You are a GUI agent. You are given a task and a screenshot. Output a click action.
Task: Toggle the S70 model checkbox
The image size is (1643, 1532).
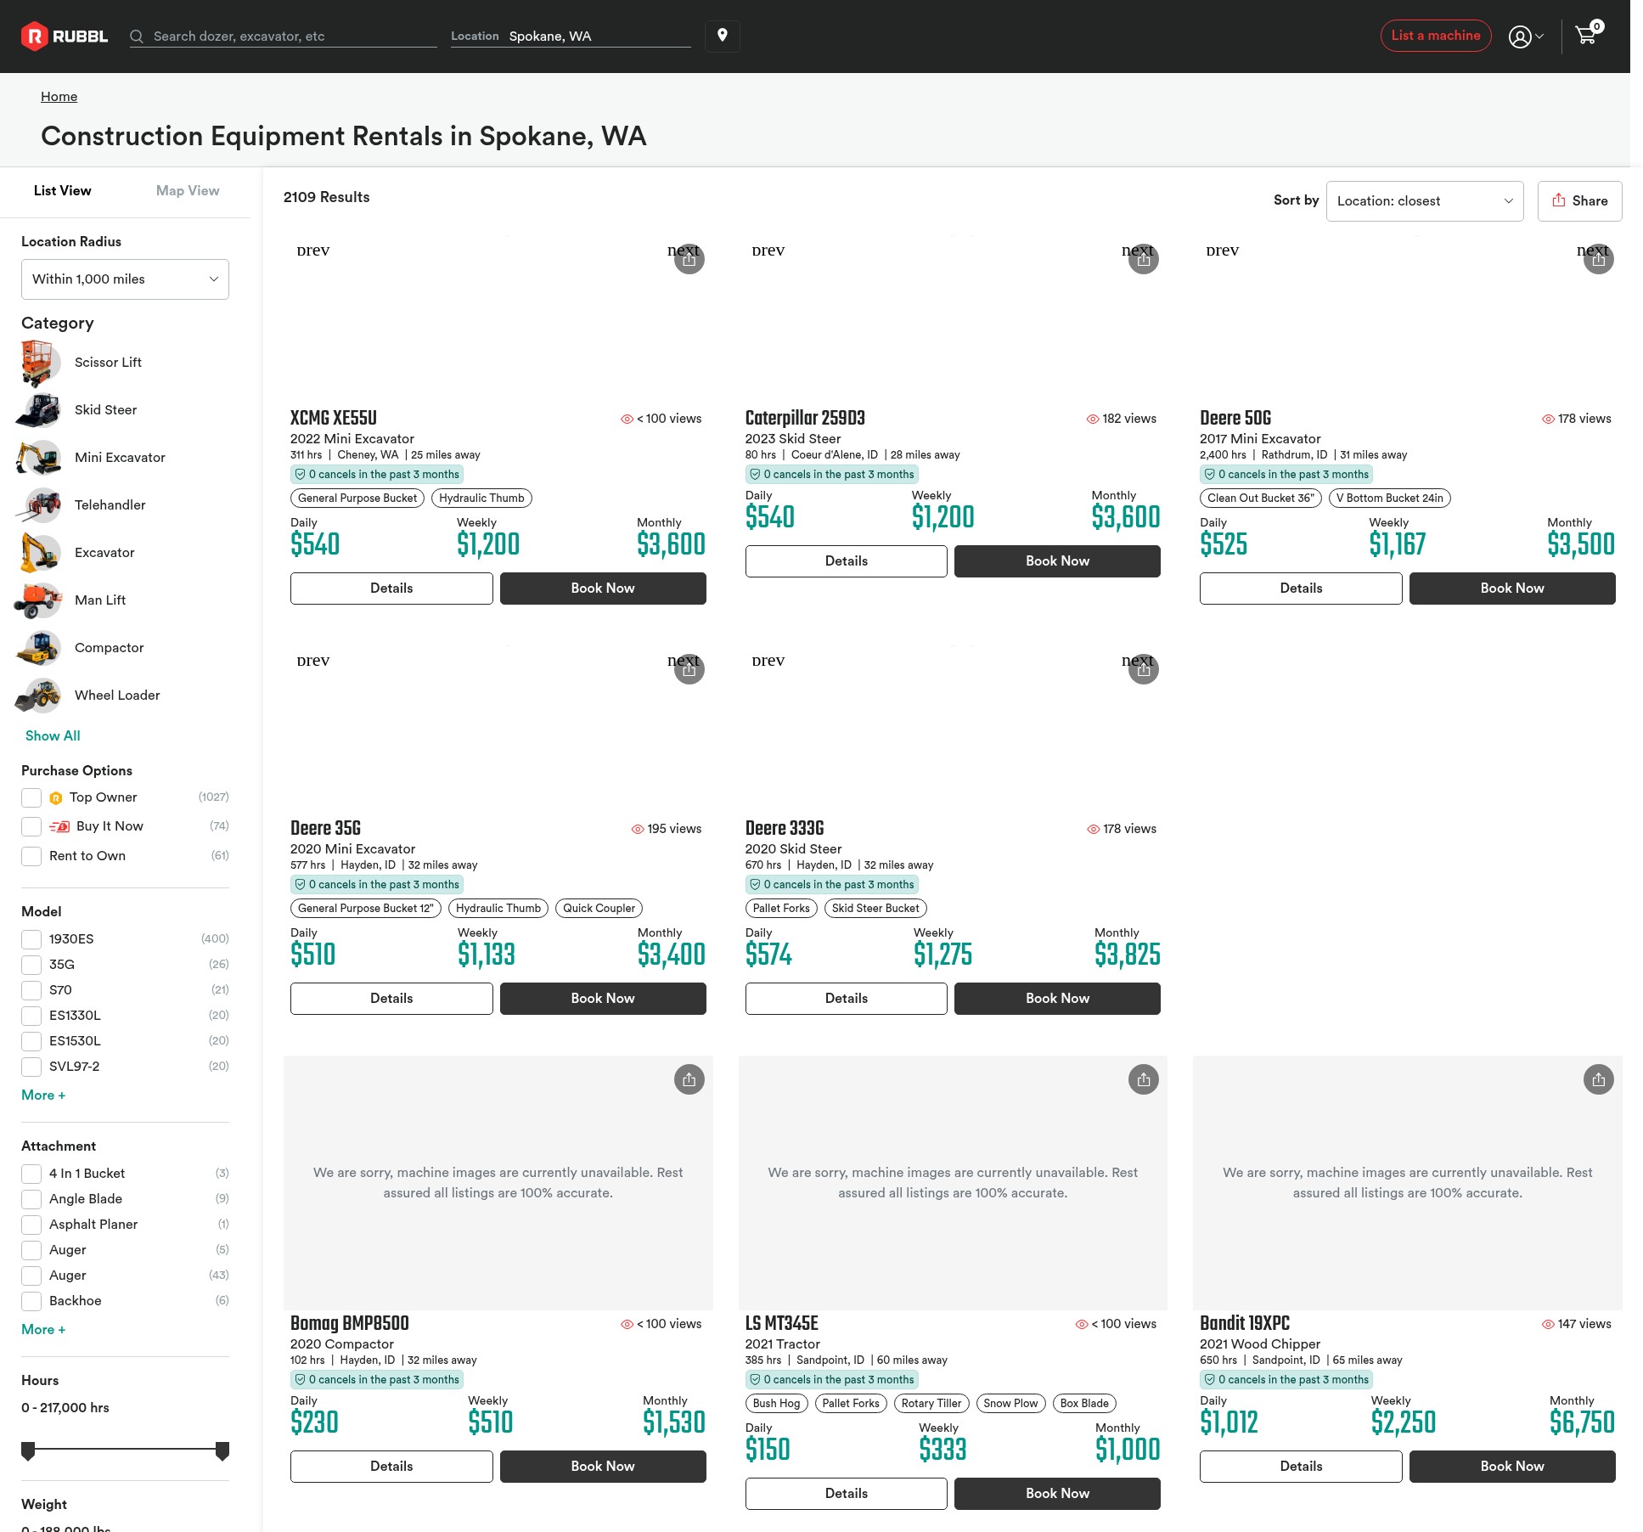pos(31,990)
